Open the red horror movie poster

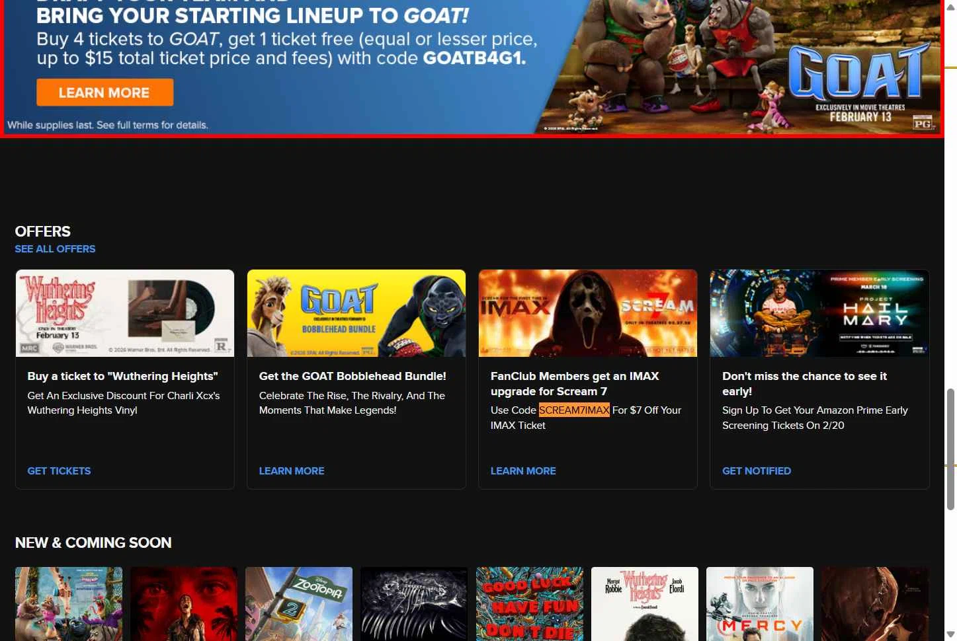(x=184, y=604)
